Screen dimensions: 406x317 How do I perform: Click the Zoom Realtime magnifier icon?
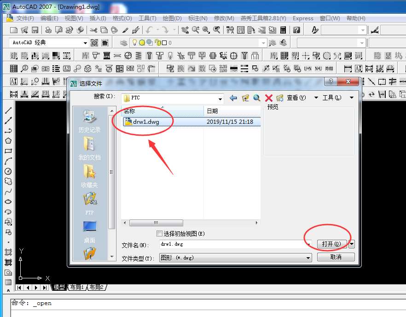point(196,30)
